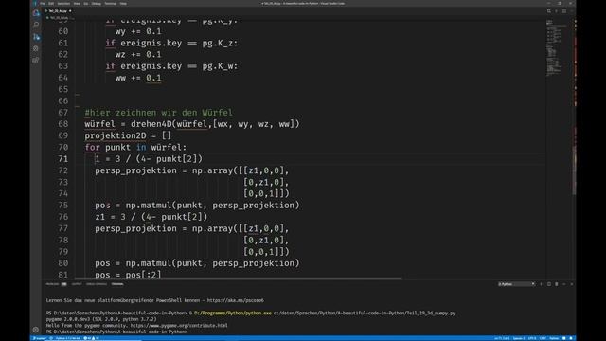Click the Spaces indentation setting in status bar
606x341 pixels.
(519, 338)
